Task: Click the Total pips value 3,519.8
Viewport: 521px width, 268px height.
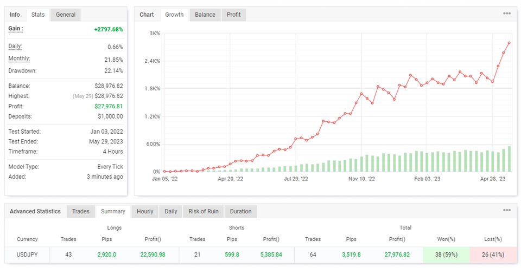Action: (351, 254)
